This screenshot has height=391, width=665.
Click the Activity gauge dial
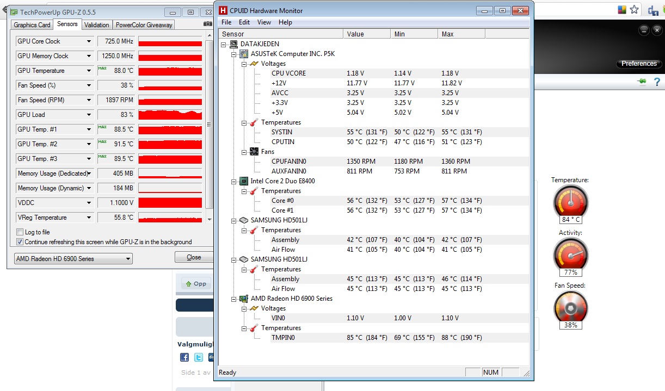tap(570, 253)
